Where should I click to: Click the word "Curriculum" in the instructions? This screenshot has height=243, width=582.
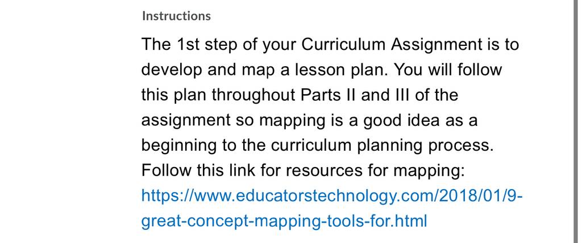coord(343,45)
